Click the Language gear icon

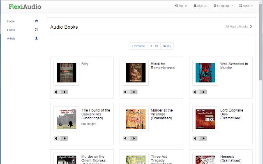pyautogui.click(x=215, y=5)
